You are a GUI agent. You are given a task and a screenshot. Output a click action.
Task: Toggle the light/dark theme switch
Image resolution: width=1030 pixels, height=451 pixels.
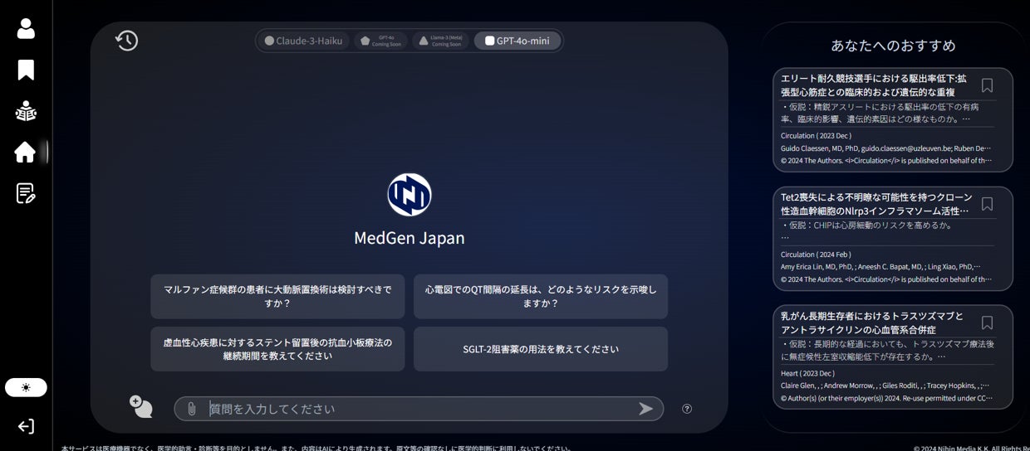[26, 387]
